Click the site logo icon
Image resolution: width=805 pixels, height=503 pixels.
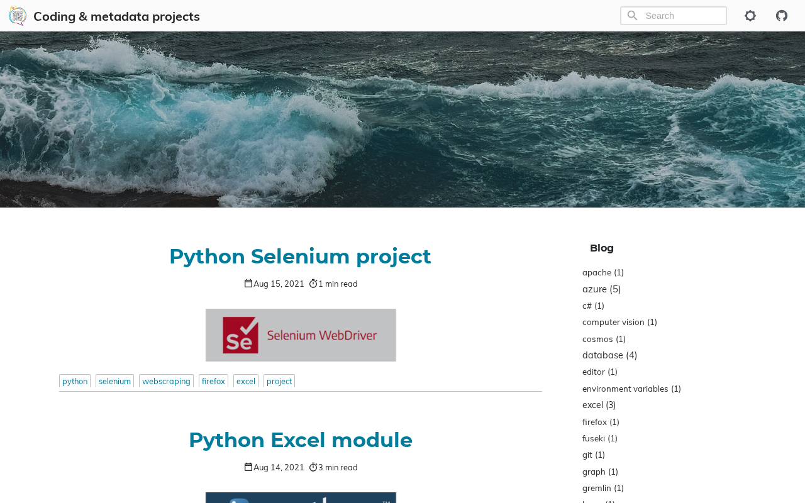pyautogui.click(x=18, y=16)
